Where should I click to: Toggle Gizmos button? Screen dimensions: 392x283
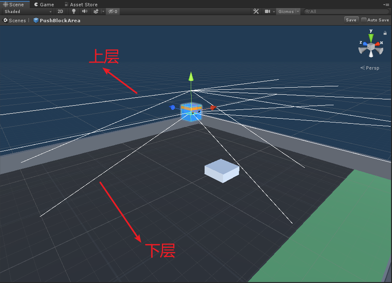[286, 11]
